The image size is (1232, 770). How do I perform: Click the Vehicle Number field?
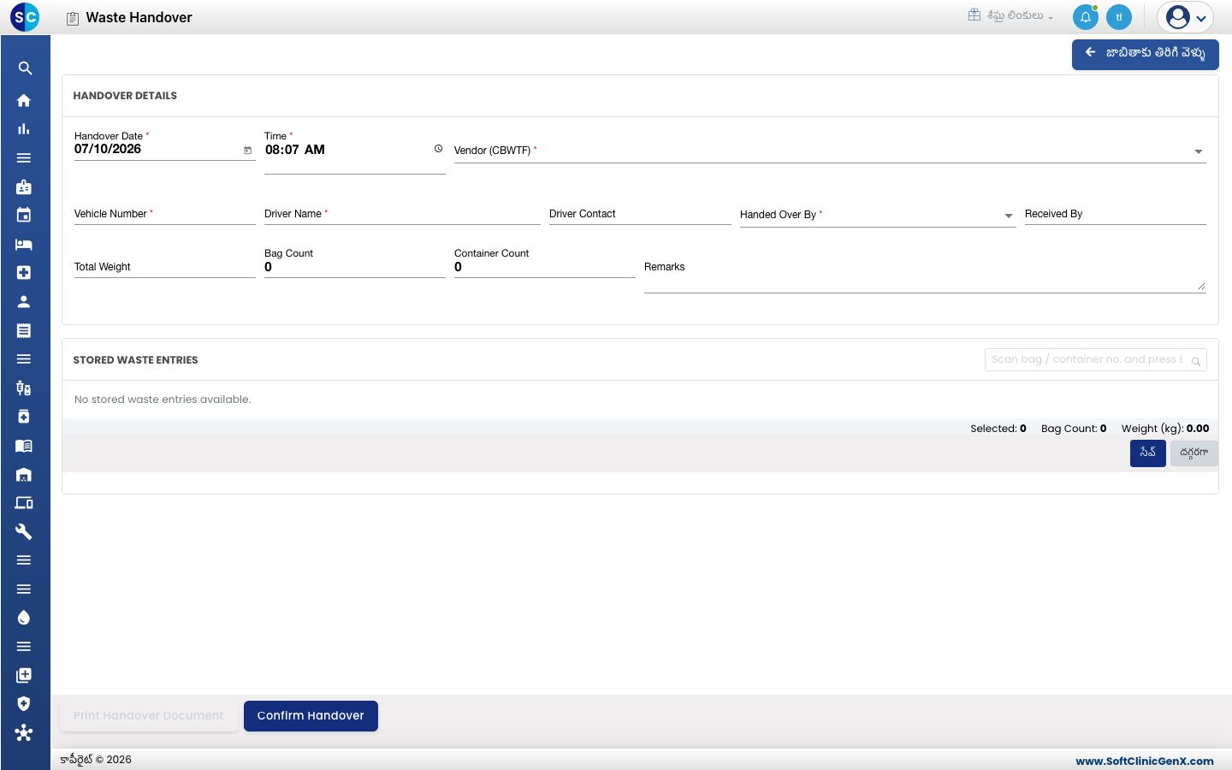(x=164, y=214)
